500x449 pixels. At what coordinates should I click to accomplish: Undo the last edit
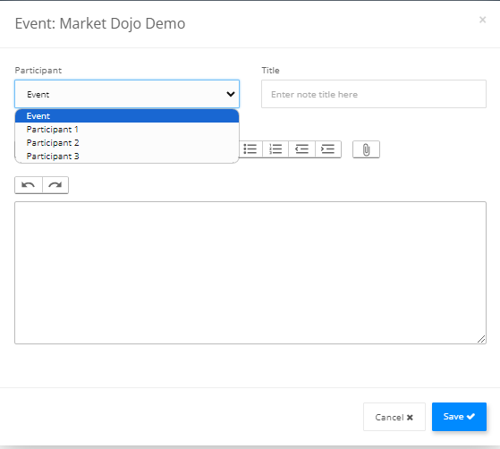coord(29,185)
